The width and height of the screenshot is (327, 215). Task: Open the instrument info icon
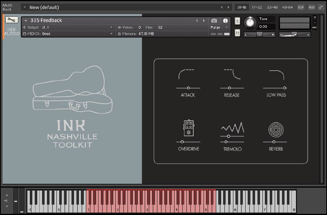click(225, 20)
